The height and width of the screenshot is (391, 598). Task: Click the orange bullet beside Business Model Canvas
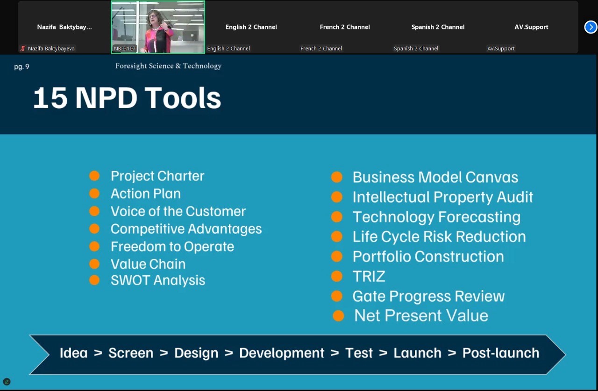point(337,177)
